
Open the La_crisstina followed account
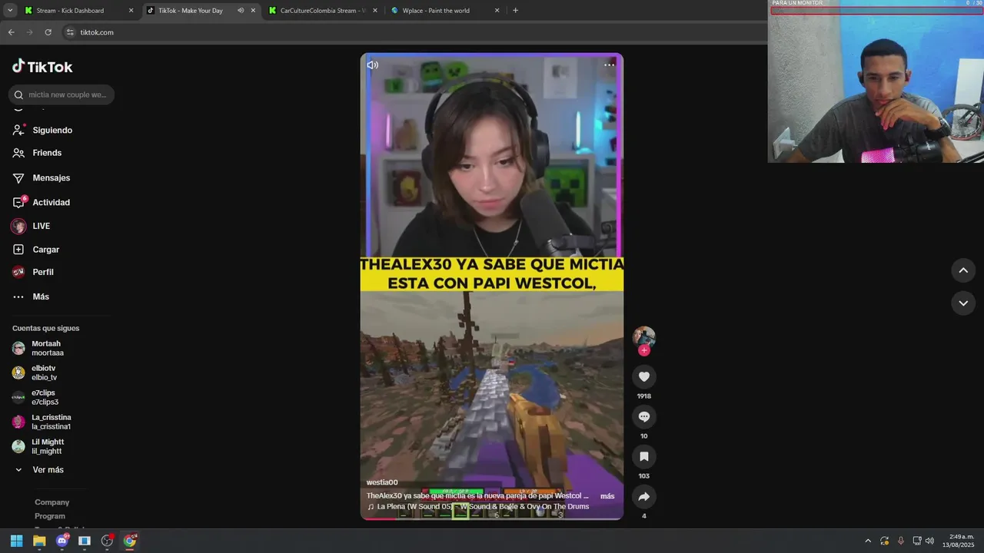(x=42, y=422)
